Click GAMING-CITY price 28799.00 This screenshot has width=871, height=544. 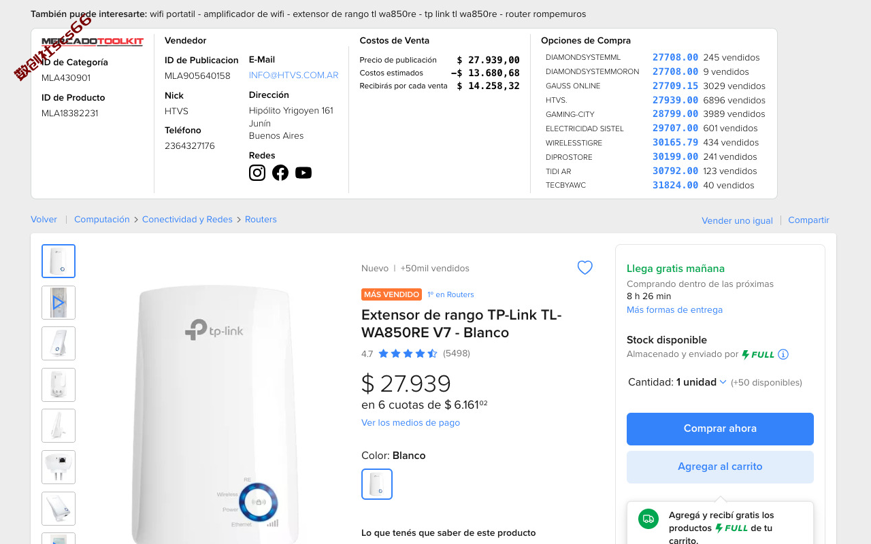coord(675,114)
